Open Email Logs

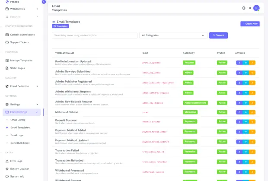point(17,135)
